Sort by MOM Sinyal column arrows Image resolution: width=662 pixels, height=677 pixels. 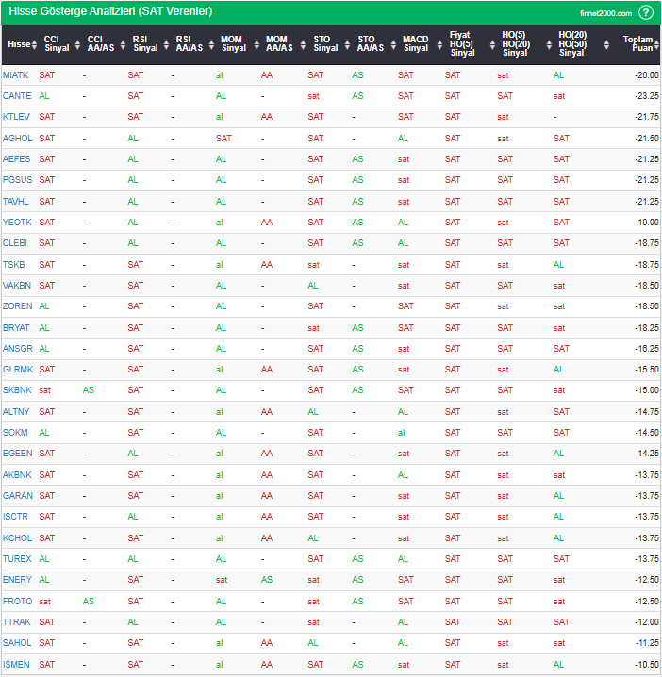click(x=254, y=44)
